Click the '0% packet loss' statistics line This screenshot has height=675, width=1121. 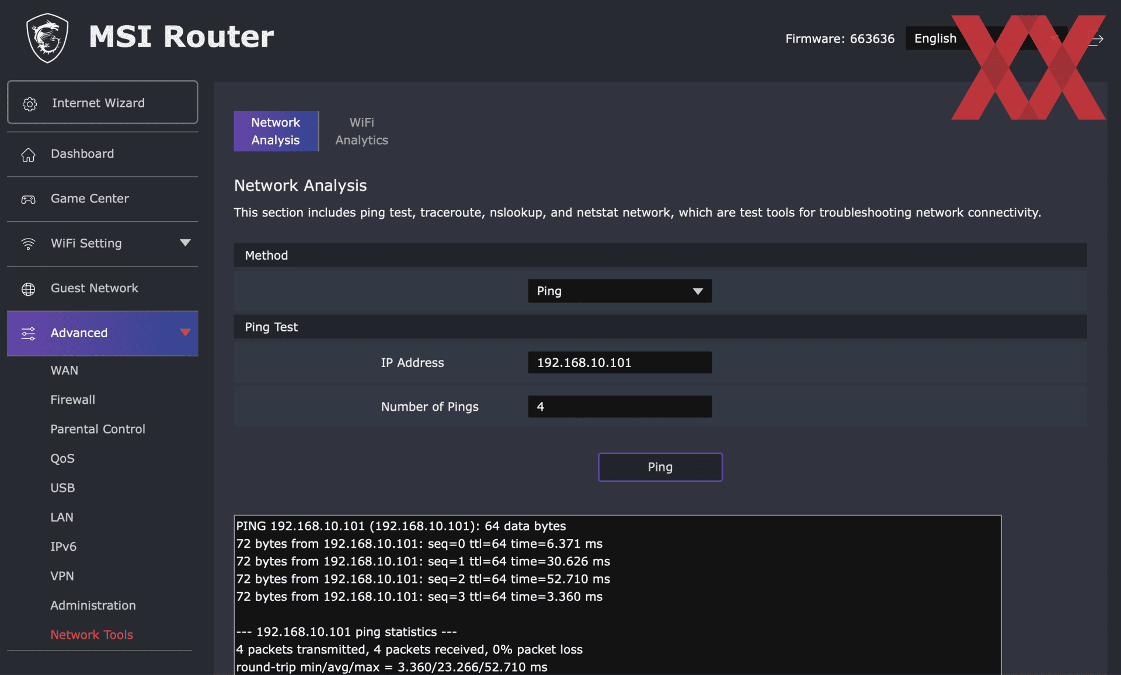pyautogui.click(x=409, y=649)
